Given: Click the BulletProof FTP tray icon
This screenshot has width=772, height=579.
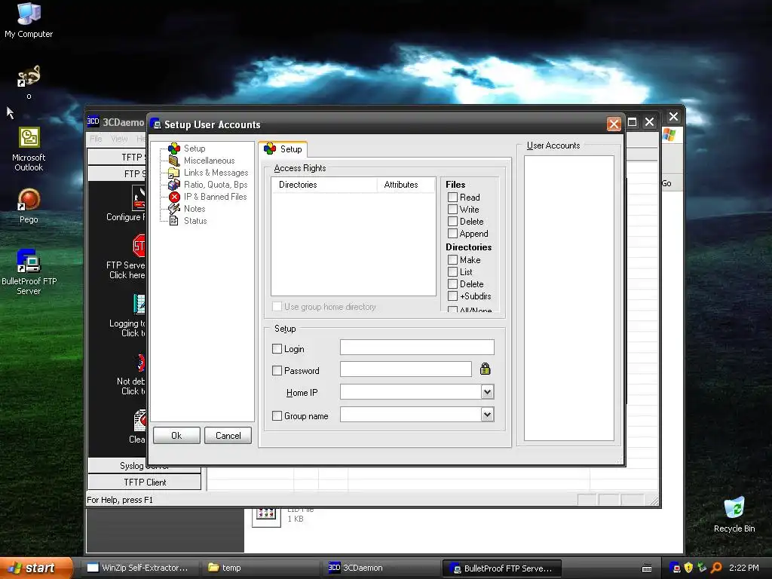Looking at the screenshot, I should [675, 568].
